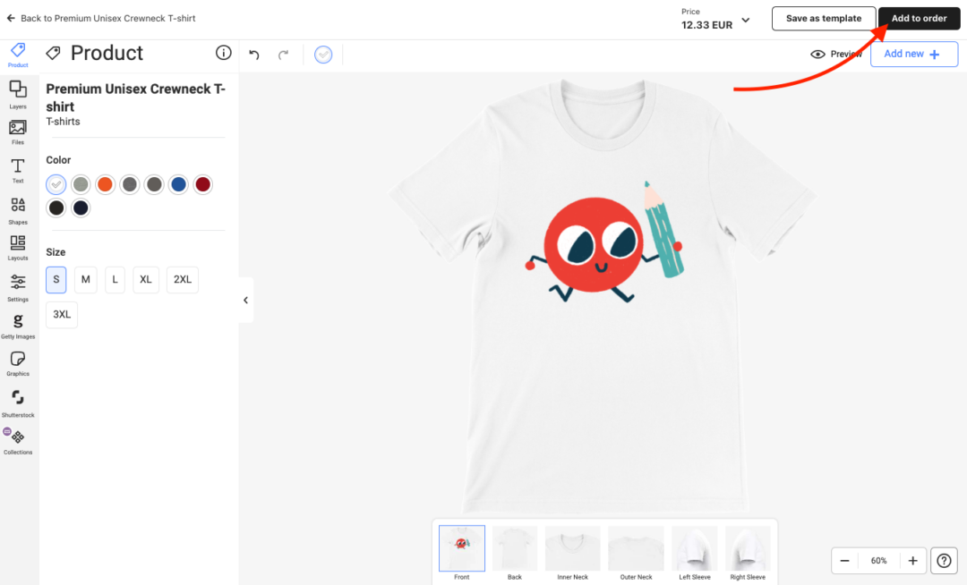
Task: Switch to the Settings sidebar tab
Action: click(18, 286)
